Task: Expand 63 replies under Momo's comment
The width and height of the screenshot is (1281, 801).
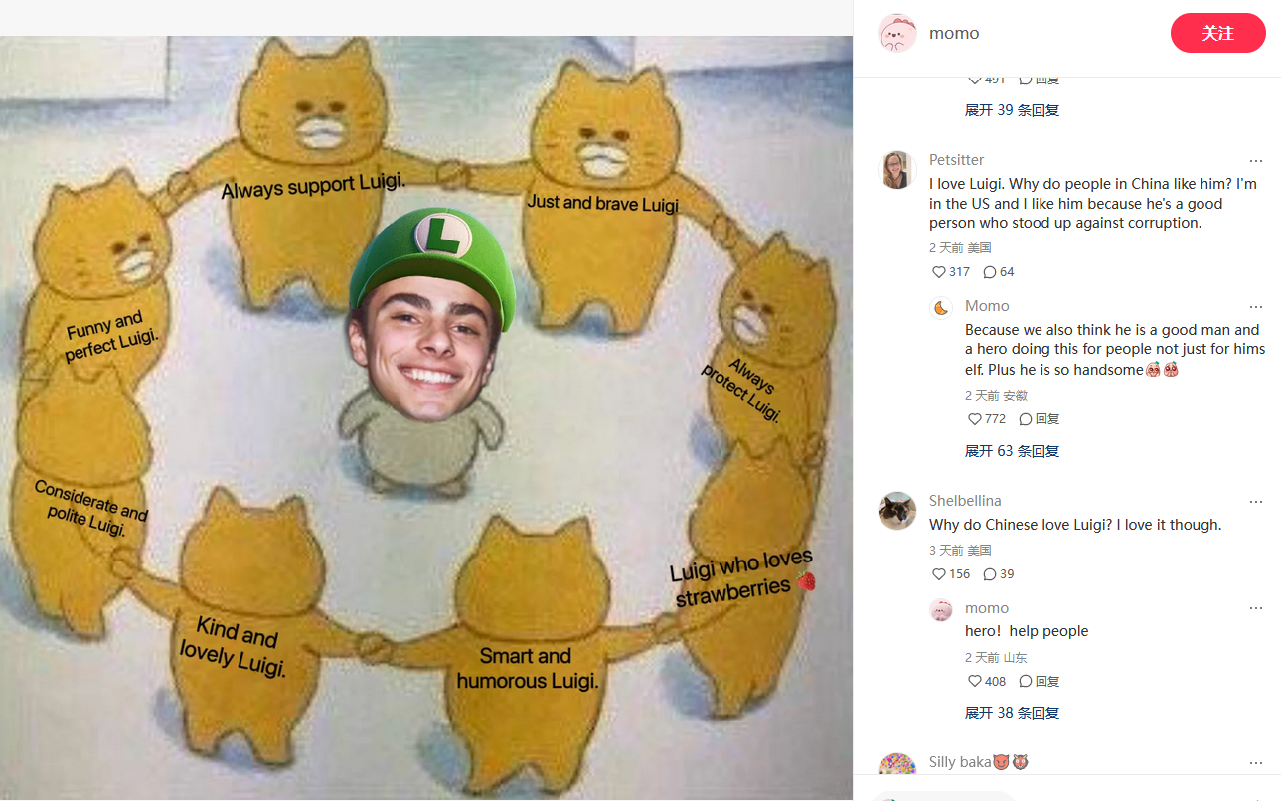Action: (1013, 451)
